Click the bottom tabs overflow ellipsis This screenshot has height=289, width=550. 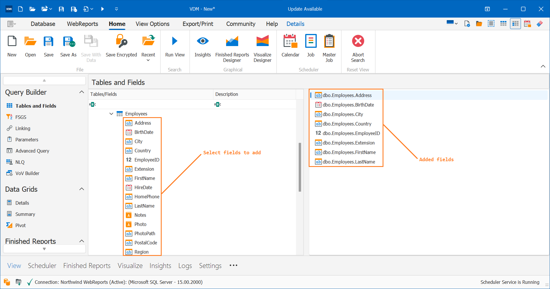tap(233, 265)
